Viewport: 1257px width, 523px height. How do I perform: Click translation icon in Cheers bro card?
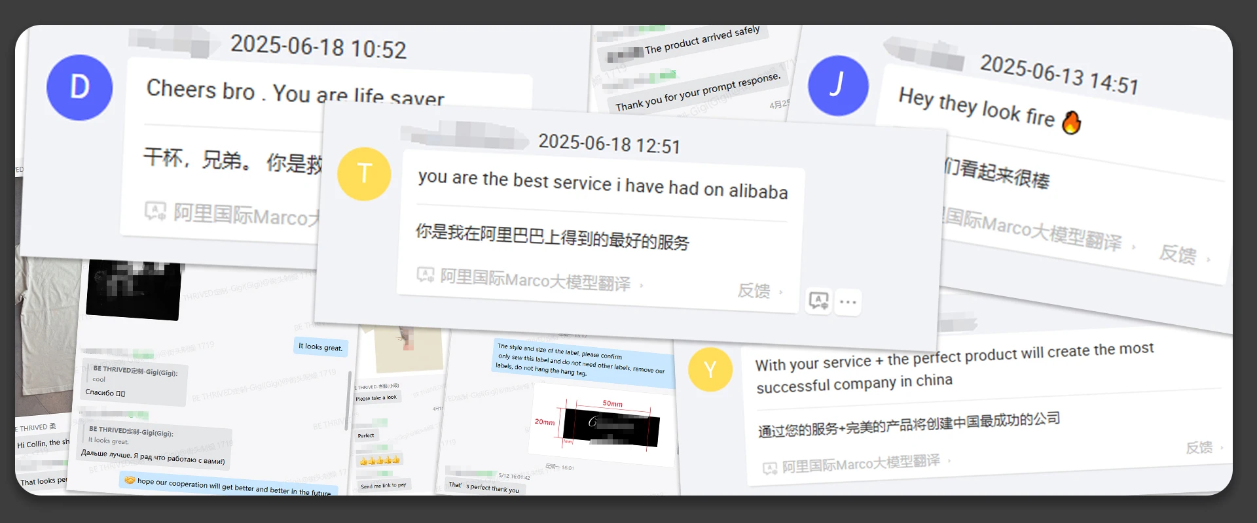click(x=155, y=211)
